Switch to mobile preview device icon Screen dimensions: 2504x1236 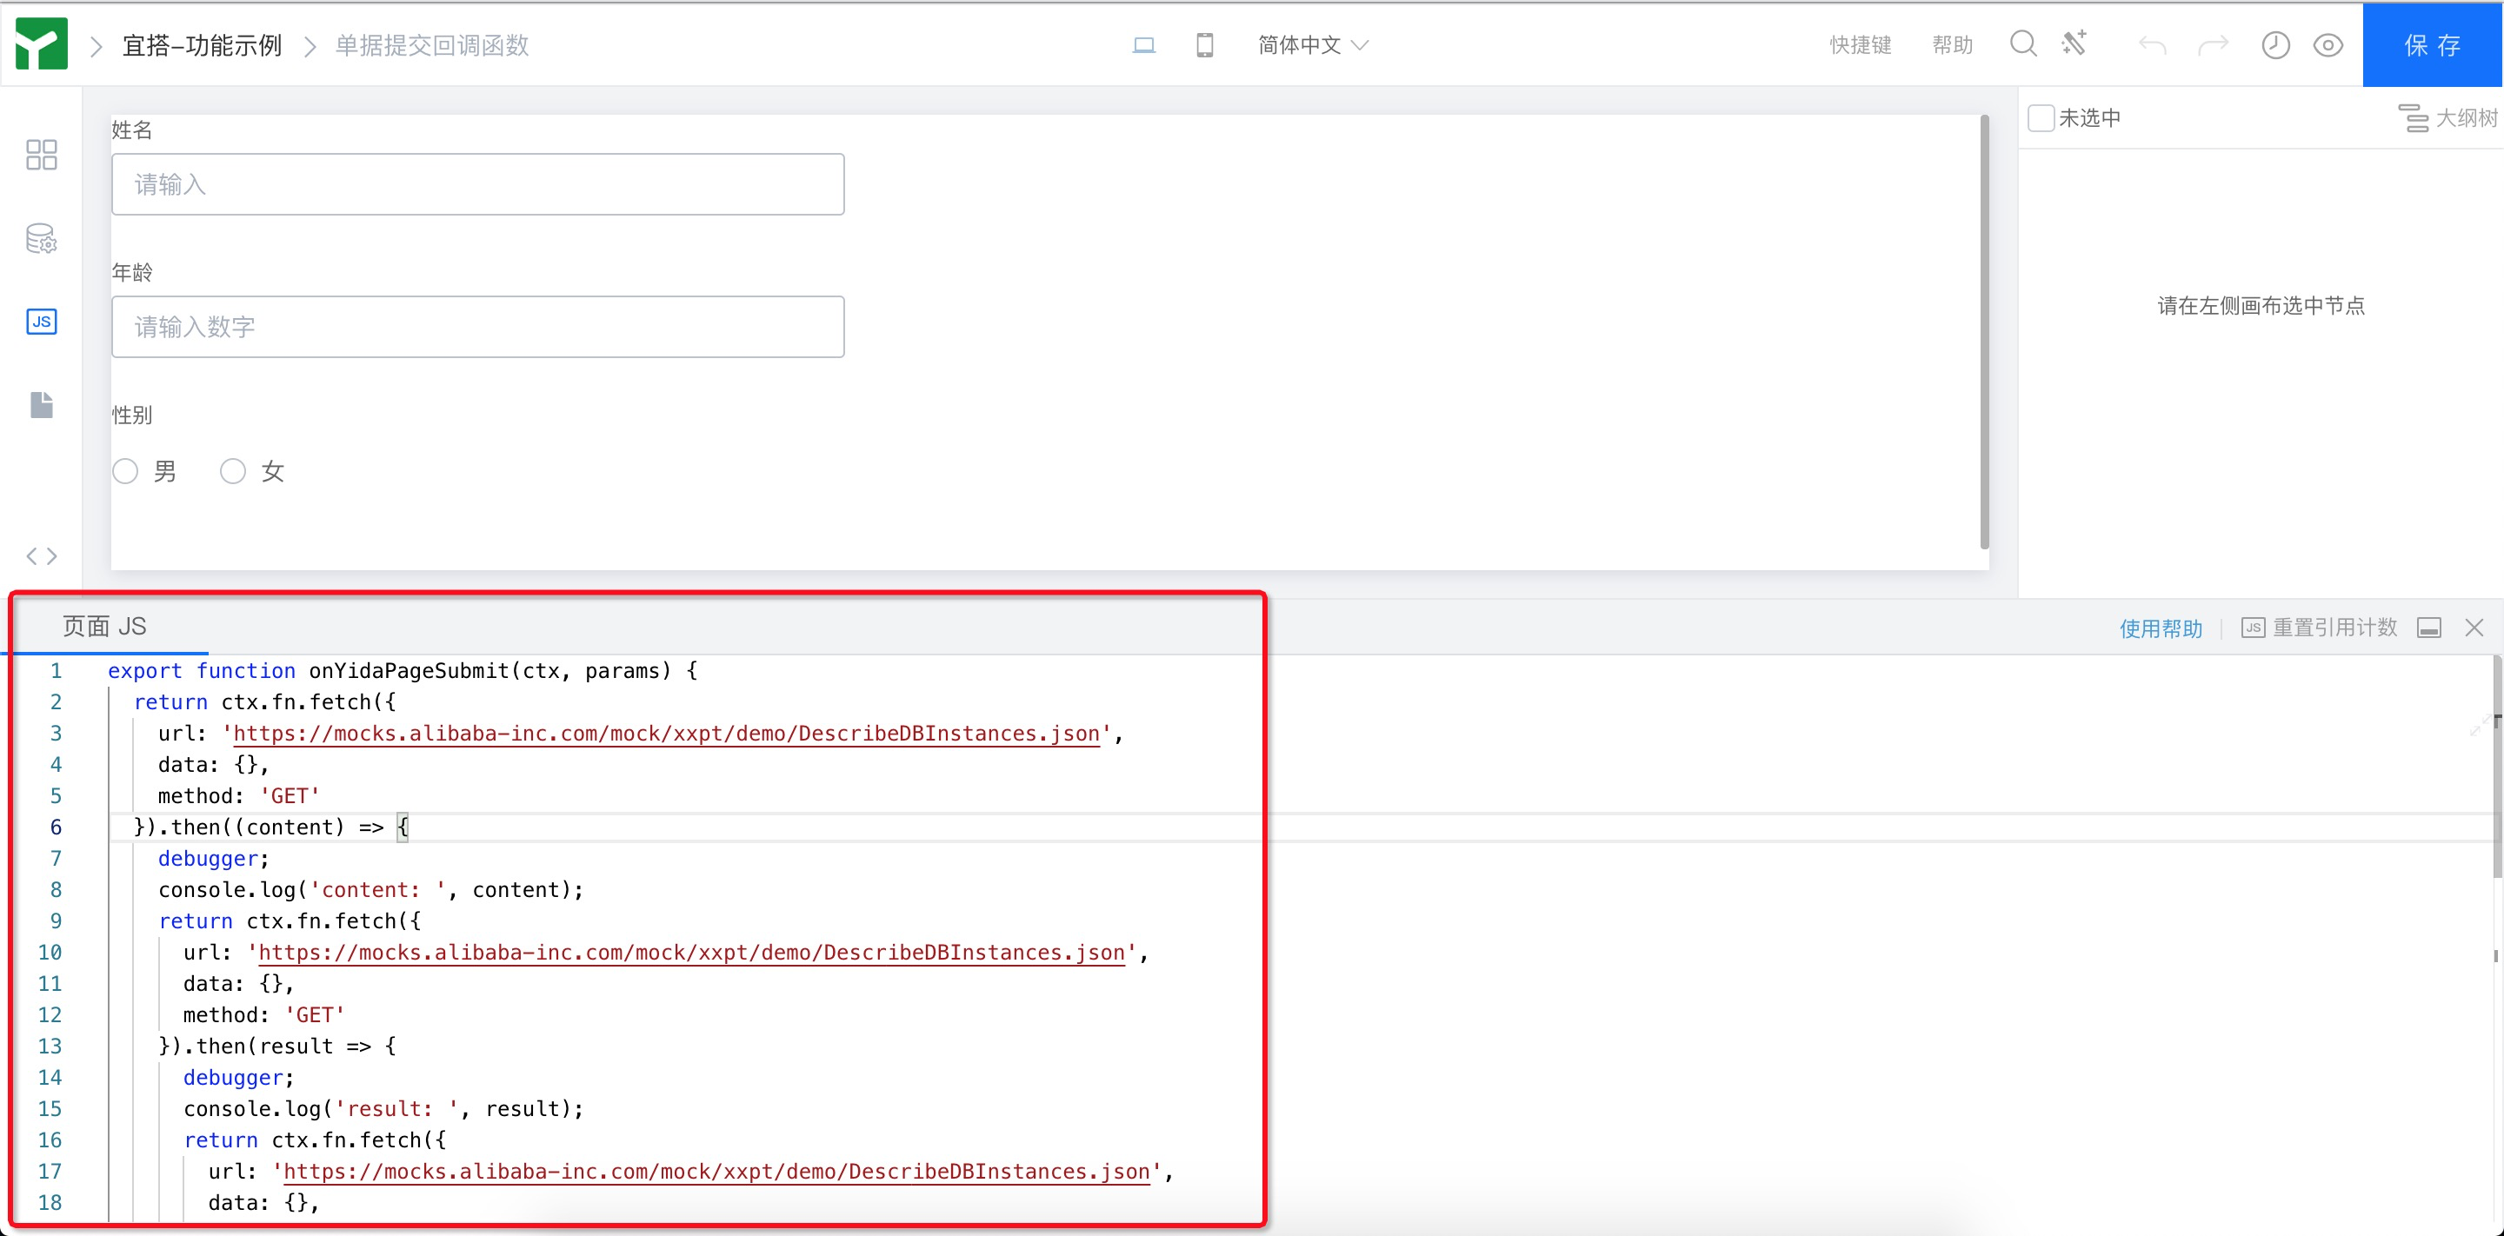[1204, 44]
